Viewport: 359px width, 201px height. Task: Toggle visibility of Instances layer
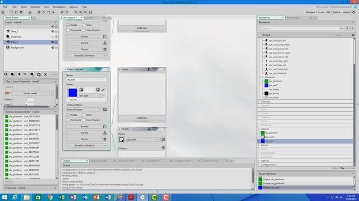point(53,37)
